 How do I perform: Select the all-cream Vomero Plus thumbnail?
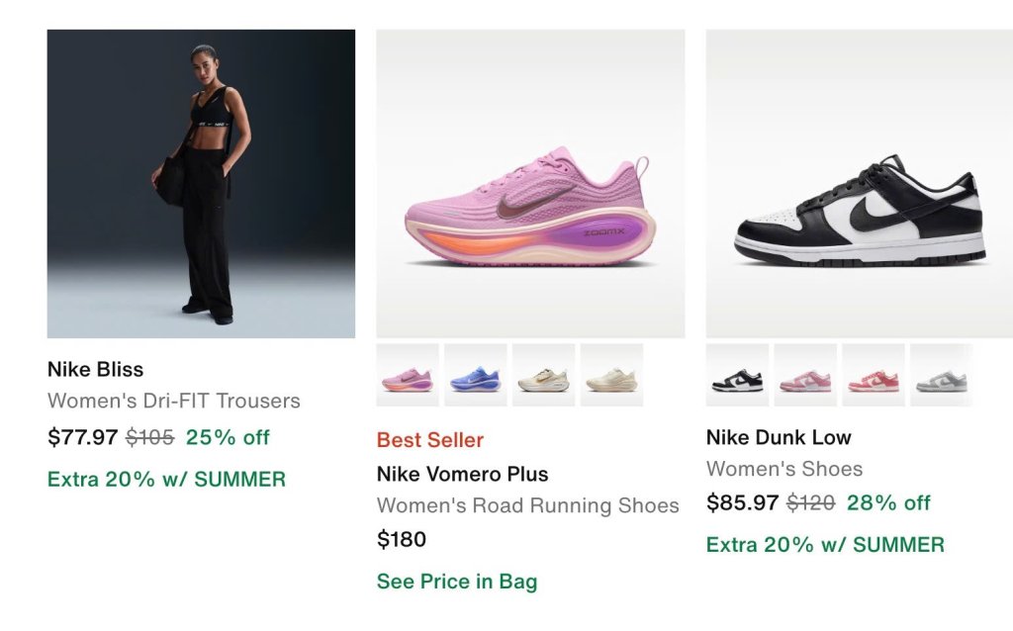(611, 375)
